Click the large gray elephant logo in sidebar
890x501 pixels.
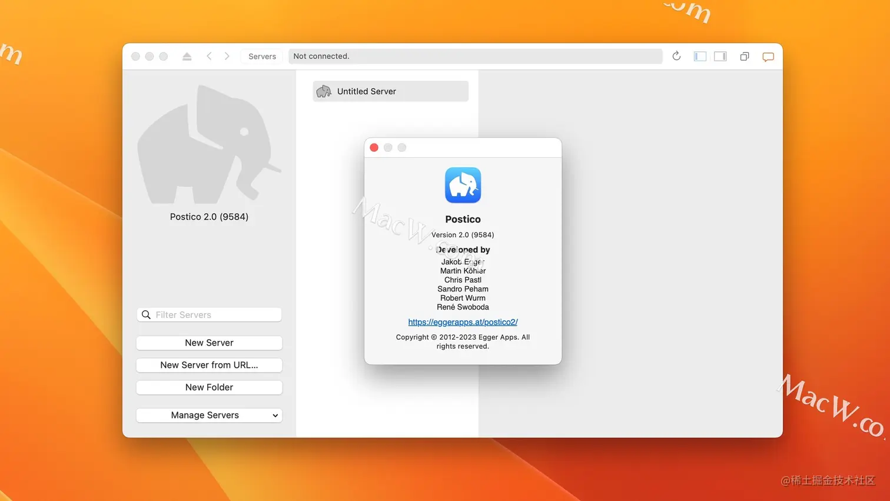[x=209, y=144]
